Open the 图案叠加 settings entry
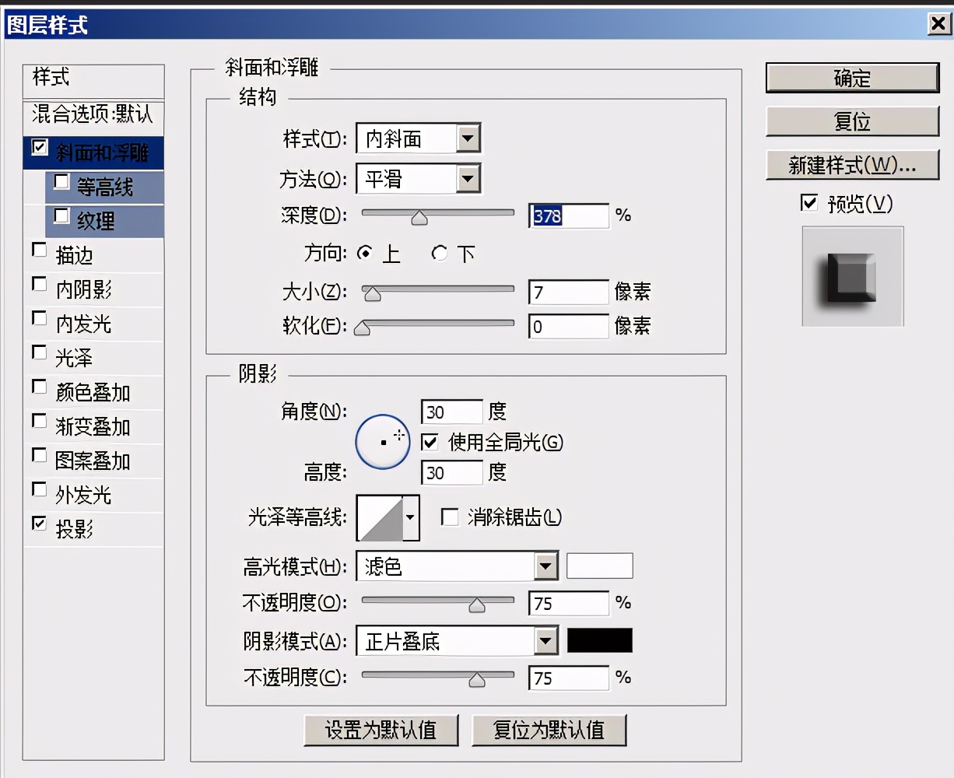 (x=93, y=461)
